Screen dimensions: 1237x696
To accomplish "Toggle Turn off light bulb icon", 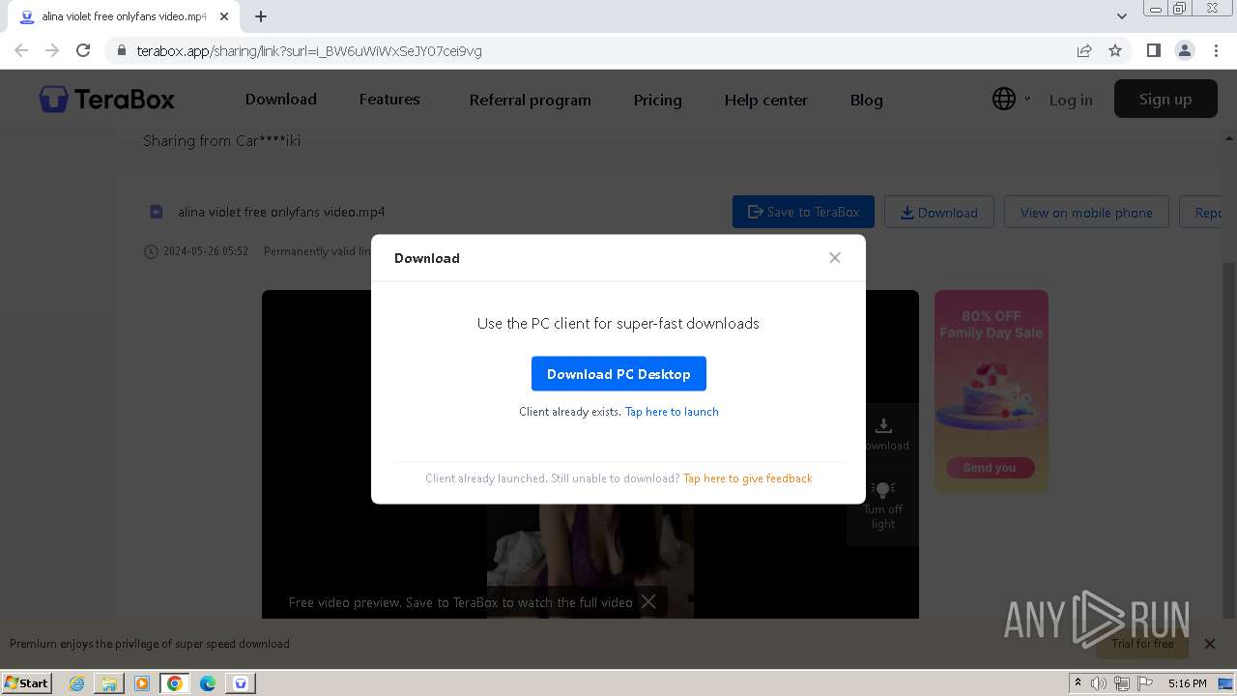I will click(882, 489).
